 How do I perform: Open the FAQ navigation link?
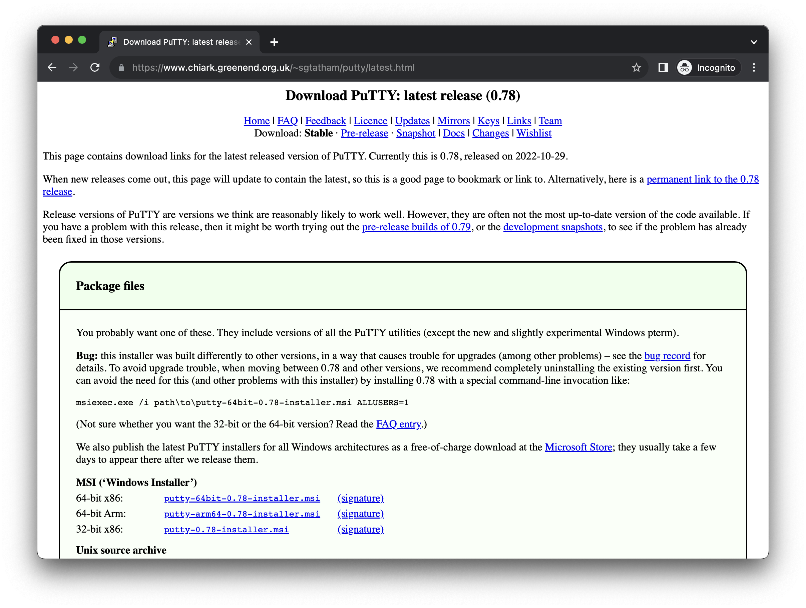(x=288, y=121)
